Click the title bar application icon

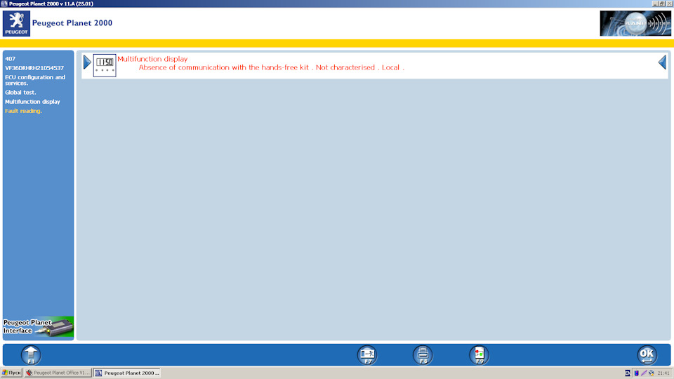point(4,4)
